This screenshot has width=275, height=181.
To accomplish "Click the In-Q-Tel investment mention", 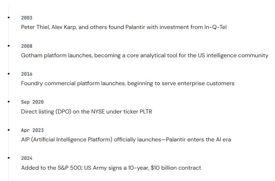I will tap(215, 27).
